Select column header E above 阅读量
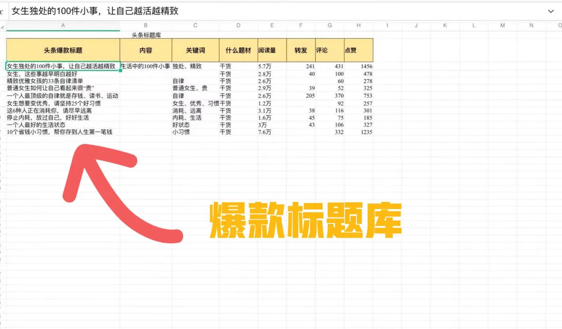Viewport: 562px width, 329px height. point(272,25)
